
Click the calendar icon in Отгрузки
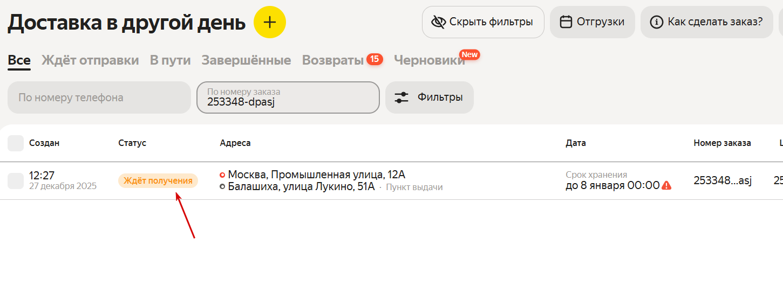pos(566,22)
